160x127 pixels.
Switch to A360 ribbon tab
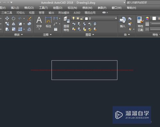[x=77, y=13]
